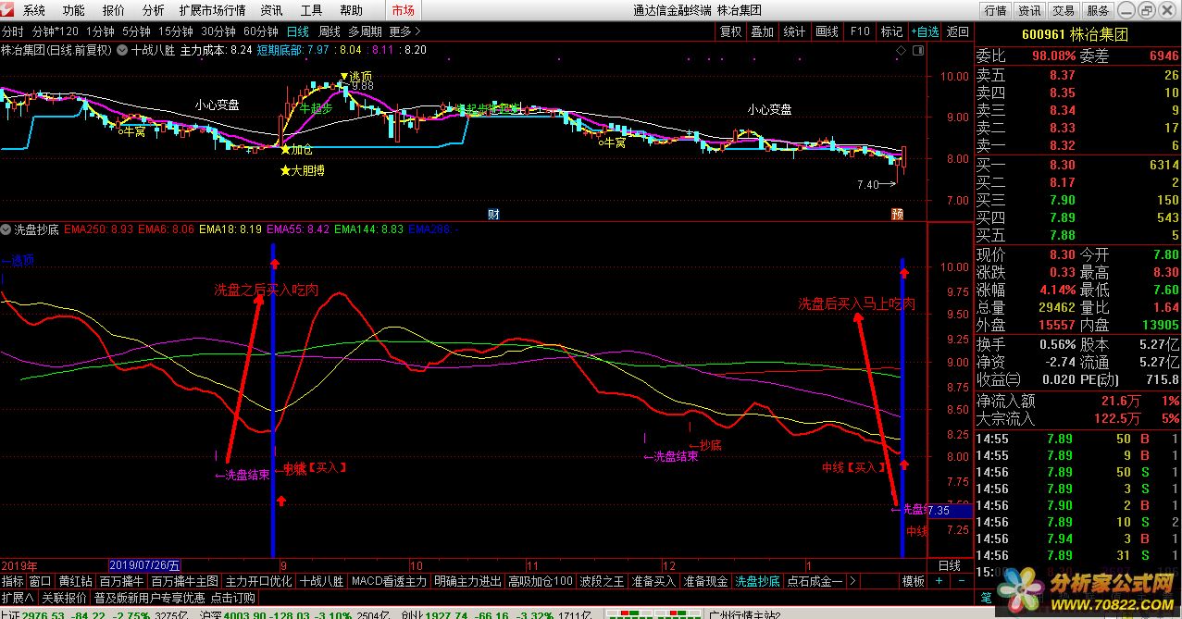Viewport: 1182px width, 619px height.
Task: Click the 2019/07/26/五 date marker
Action: point(146,565)
